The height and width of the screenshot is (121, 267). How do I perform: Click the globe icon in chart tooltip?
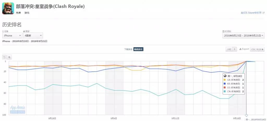[x=225, y=76]
